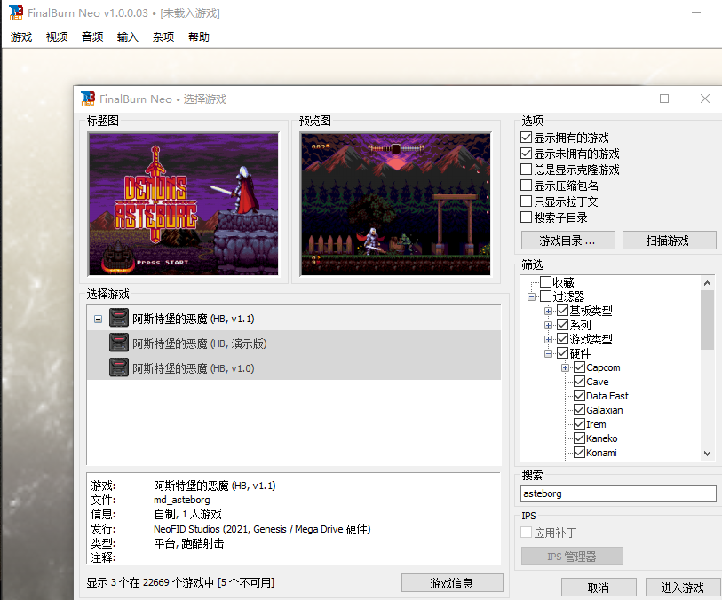Select the console icon of 阿斯特堡的恶魔 (HB, 演示版)
The width and height of the screenshot is (722, 600).
point(119,343)
